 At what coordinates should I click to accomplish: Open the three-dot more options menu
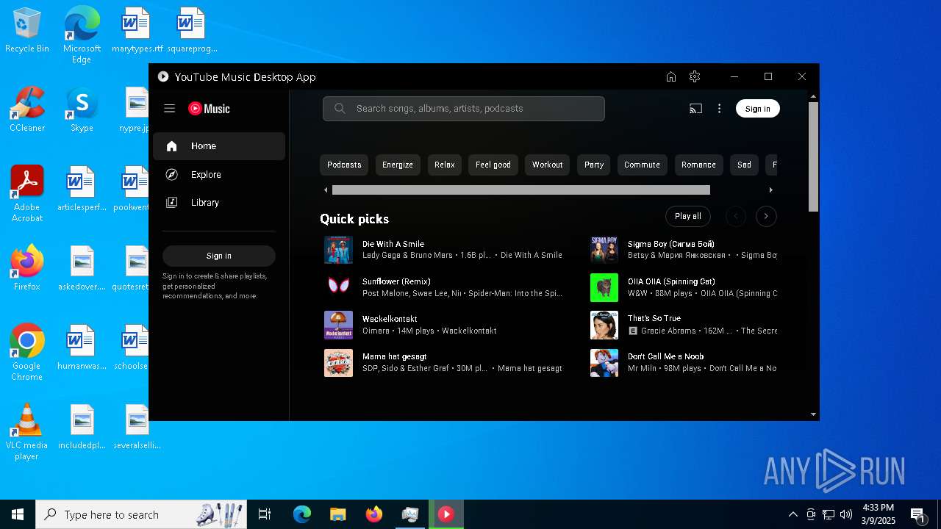pyautogui.click(x=719, y=109)
